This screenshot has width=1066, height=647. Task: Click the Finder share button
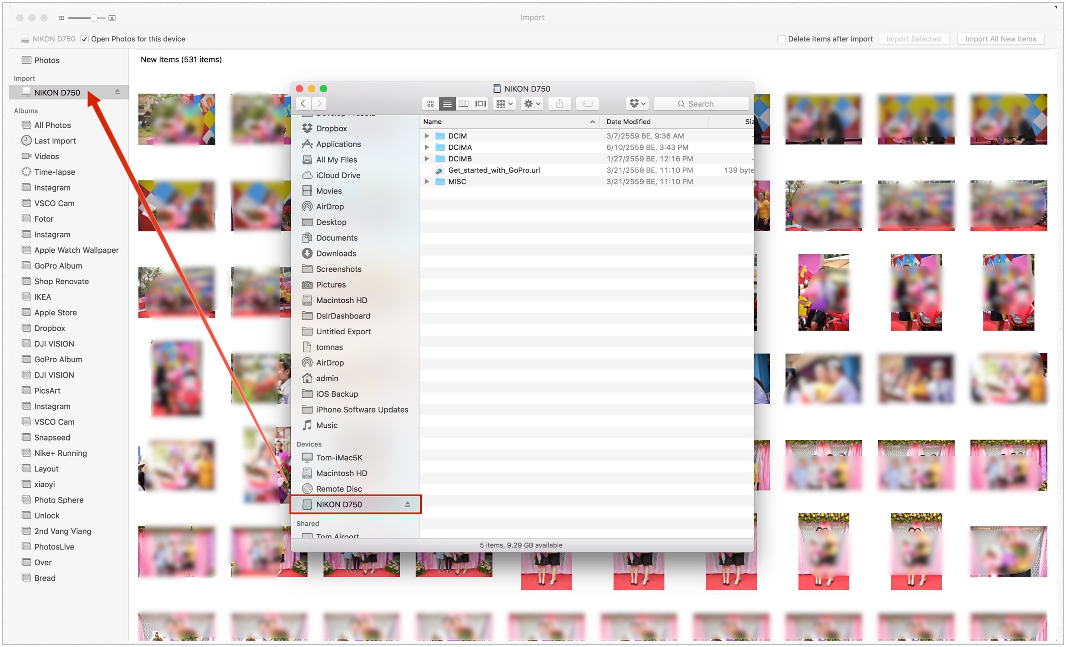click(560, 103)
